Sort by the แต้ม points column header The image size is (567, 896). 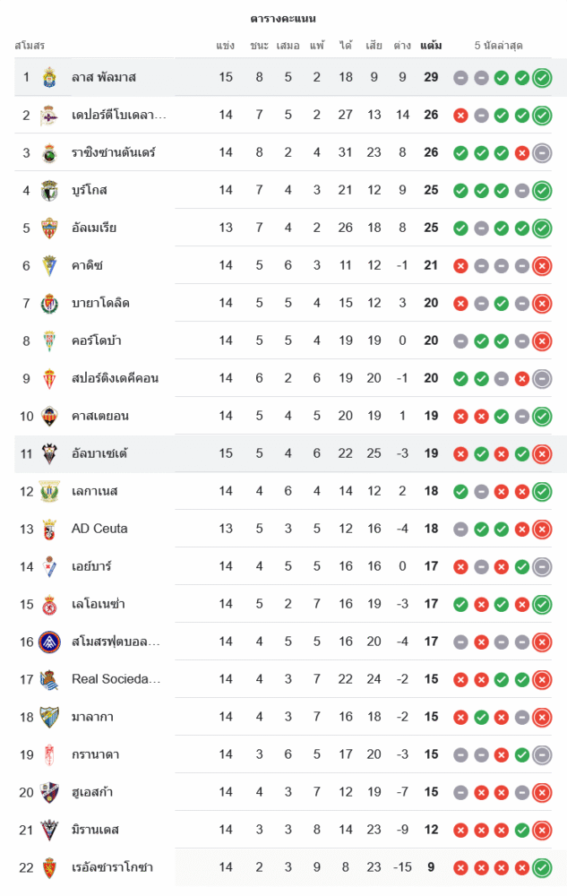point(431,45)
